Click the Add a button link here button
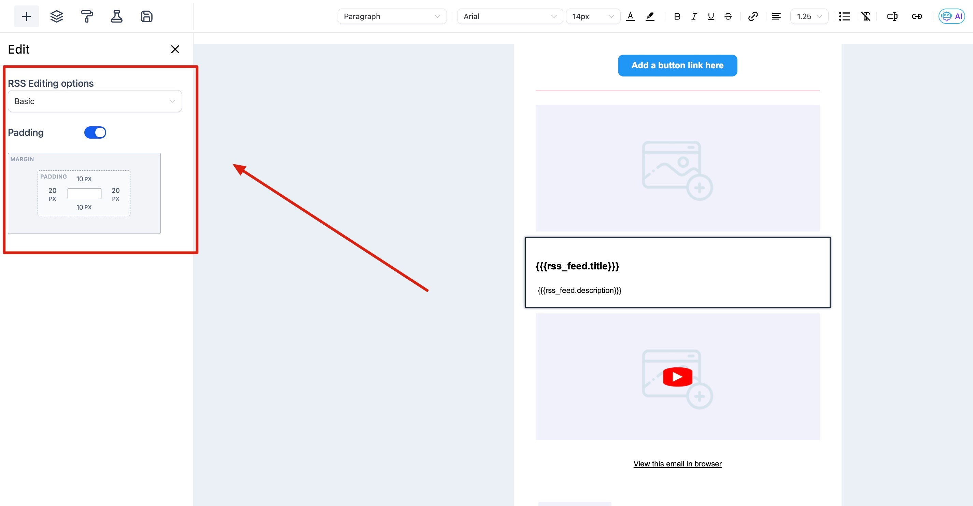 (677, 65)
